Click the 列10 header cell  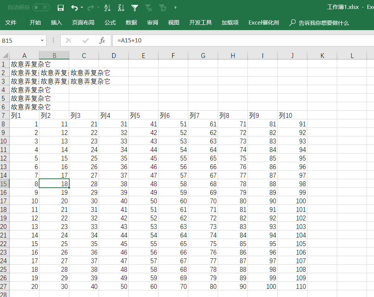tap(292, 116)
